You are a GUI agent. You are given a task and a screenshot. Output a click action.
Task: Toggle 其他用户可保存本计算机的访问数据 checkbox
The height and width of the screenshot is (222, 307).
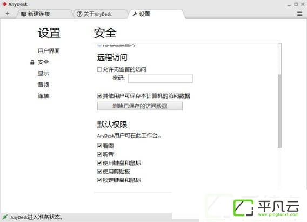point(99,96)
